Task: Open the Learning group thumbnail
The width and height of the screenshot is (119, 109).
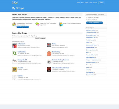Action: [x=15, y=77]
